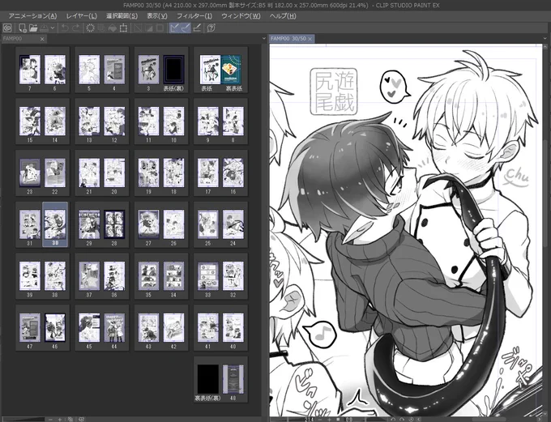This screenshot has width=551, height=422.
Task: Select page 19 thumbnail
Action: 148,173
